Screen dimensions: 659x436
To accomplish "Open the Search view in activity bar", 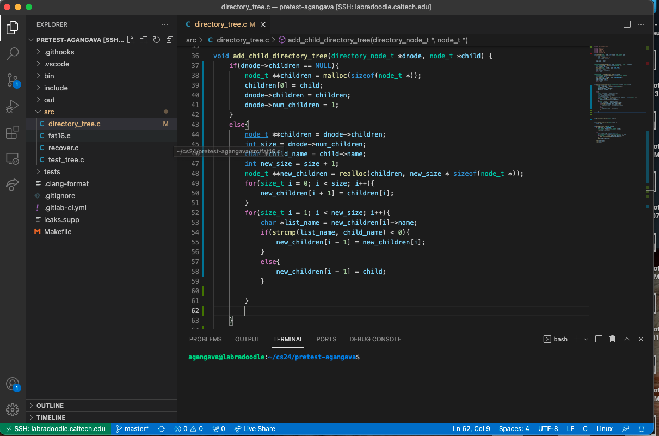I will coord(13,53).
